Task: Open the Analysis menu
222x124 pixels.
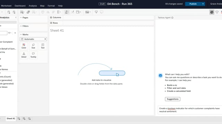Action: [33, 6]
